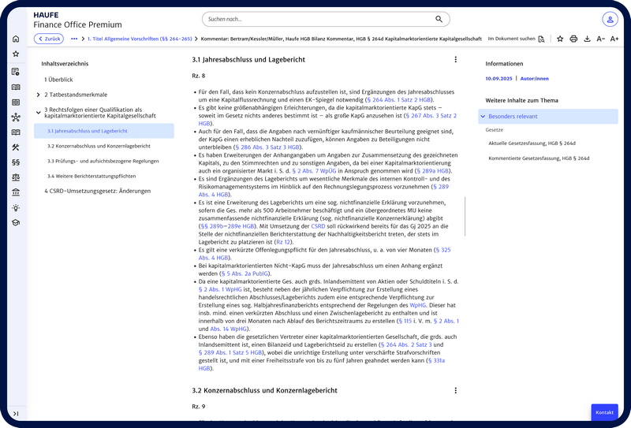The image size is (631, 428).
Task: Bookmark the document with the star toolbar icon
Action: tap(560, 39)
